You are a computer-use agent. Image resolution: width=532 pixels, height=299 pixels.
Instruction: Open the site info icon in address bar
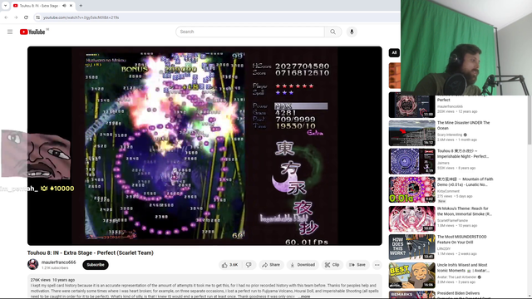click(38, 17)
